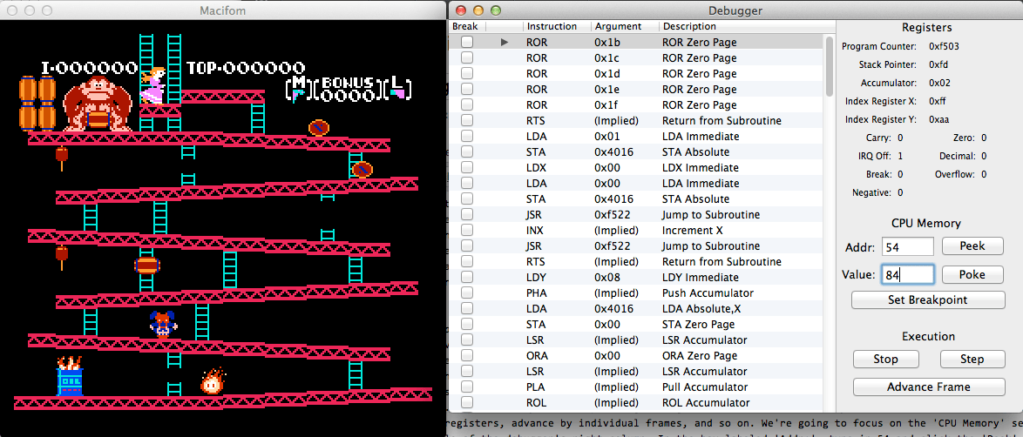Click the INX instruction cell
The height and width of the screenshot is (437, 1023).
point(535,230)
